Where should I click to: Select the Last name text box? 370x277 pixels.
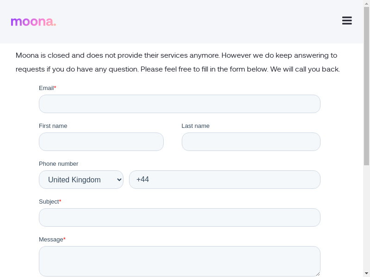click(x=251, y=142)
